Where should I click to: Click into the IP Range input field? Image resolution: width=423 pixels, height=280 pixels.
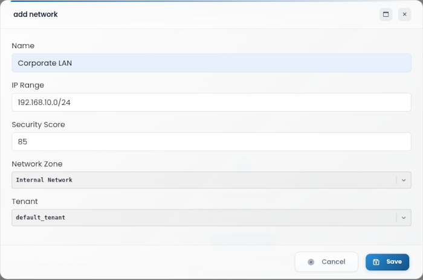click(x=211, y=103)
